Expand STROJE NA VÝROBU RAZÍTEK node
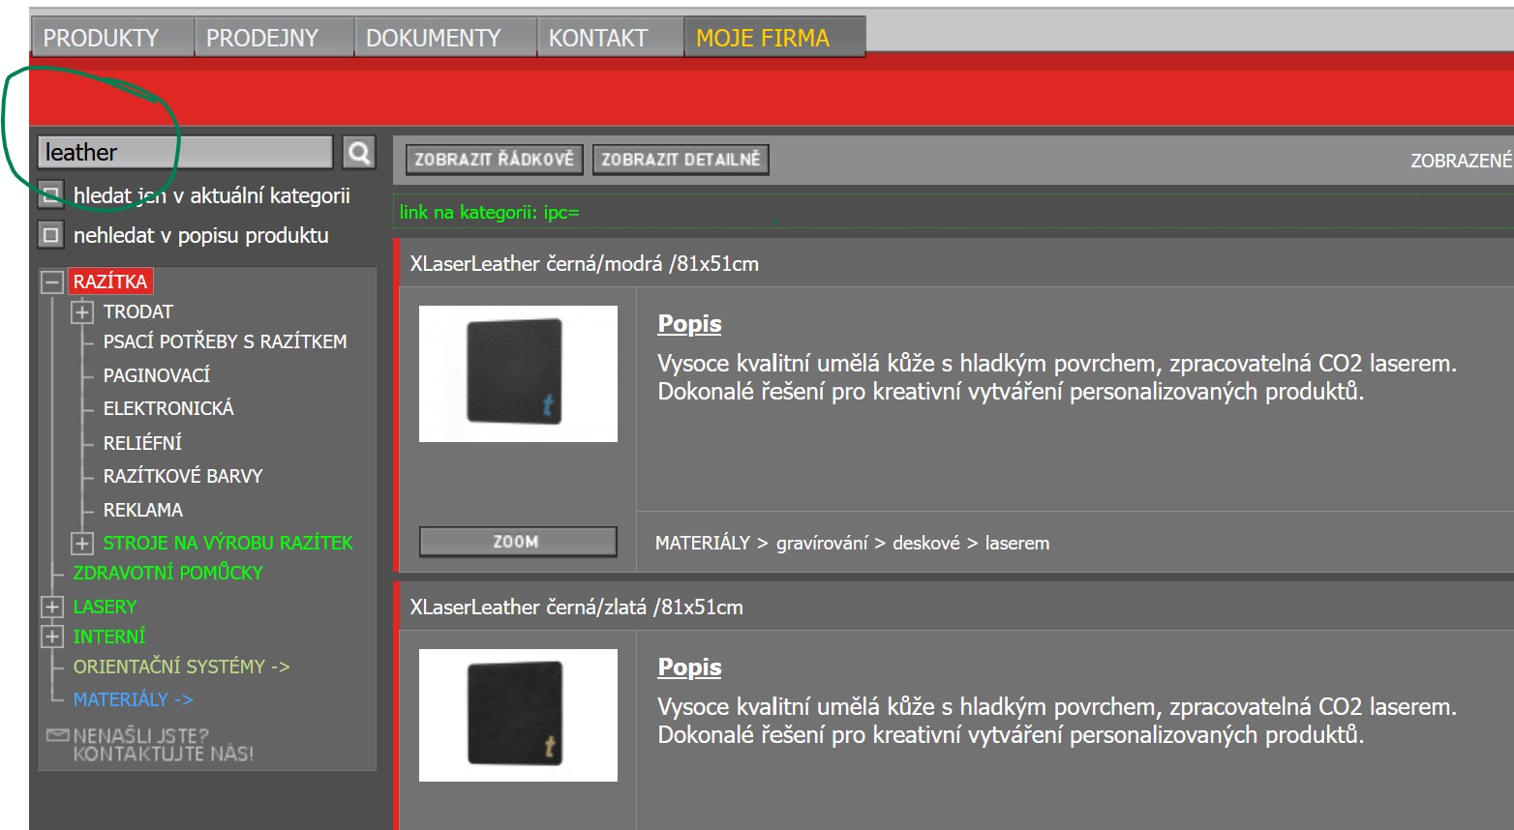 82,544
